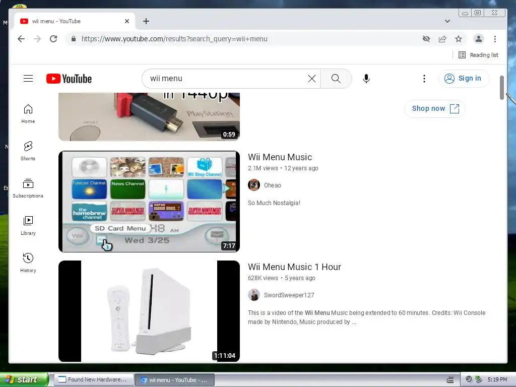Reload the page with the refresh icon

53,39
